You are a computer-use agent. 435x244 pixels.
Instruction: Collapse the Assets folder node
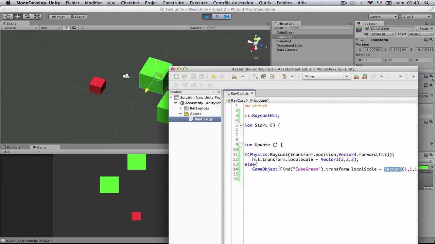click(x=181, y=114)
